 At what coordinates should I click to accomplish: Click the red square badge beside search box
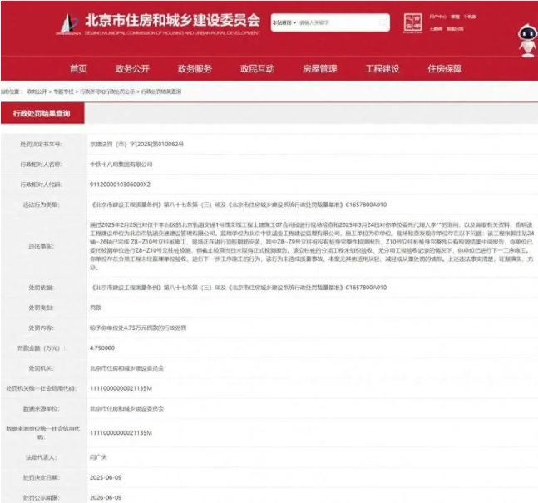pos(413,22)
